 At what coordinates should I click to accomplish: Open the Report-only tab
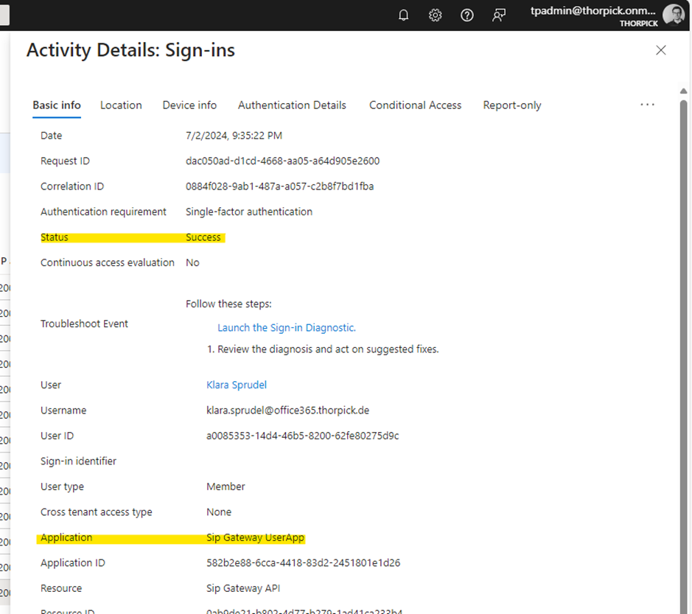point(512,105)
